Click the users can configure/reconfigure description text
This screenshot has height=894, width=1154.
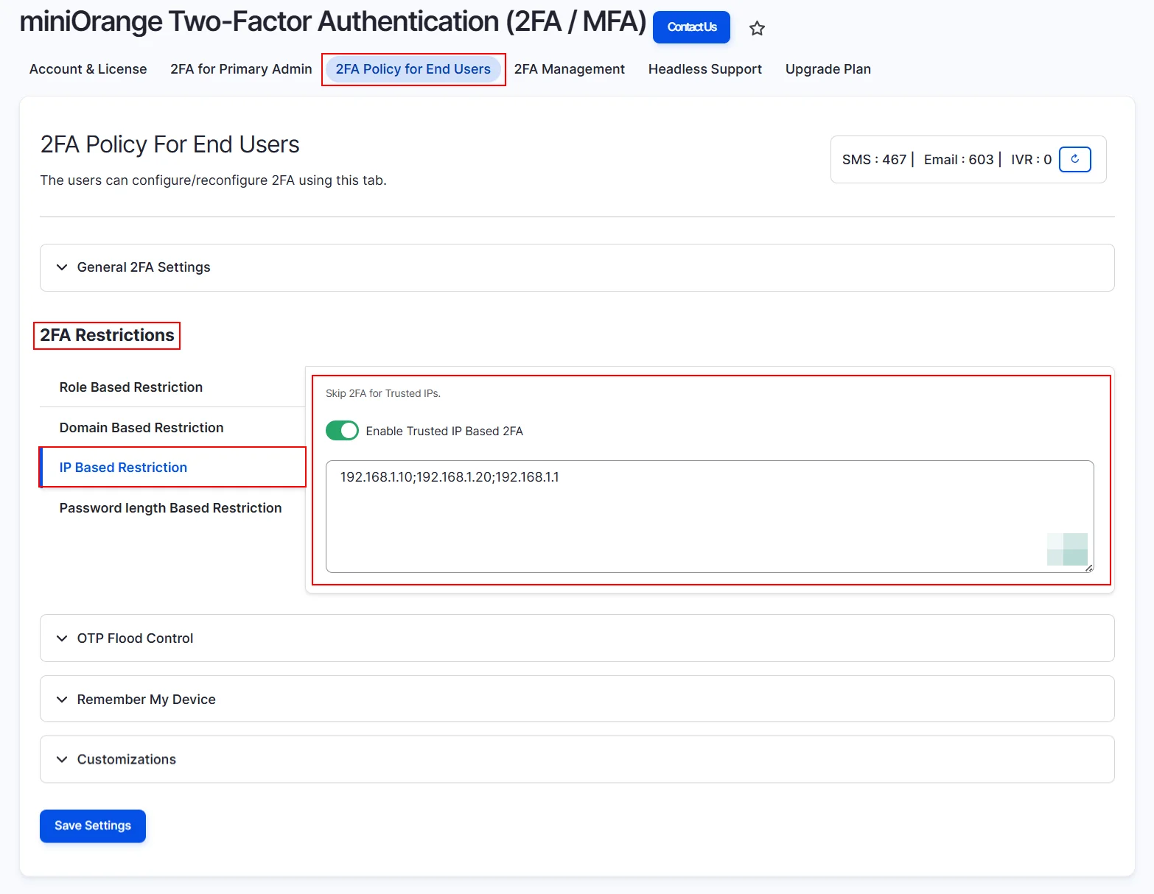pyautogui.click(x=214, y=180)
